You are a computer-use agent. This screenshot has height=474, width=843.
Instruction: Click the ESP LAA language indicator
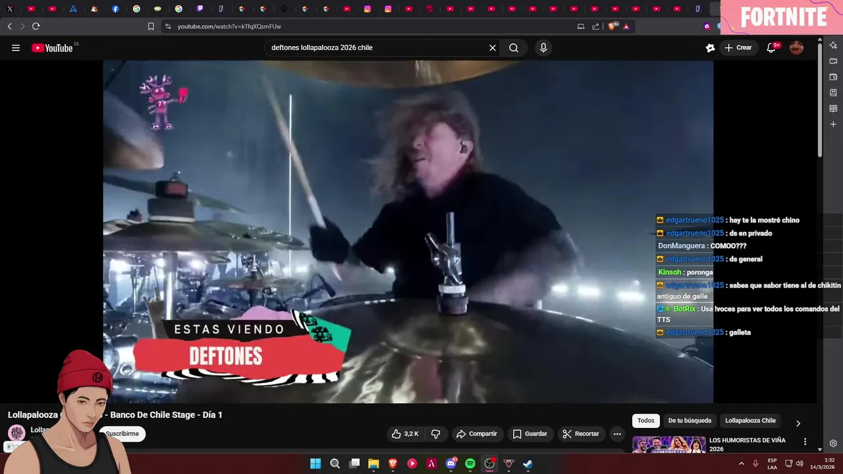(772, 463)
